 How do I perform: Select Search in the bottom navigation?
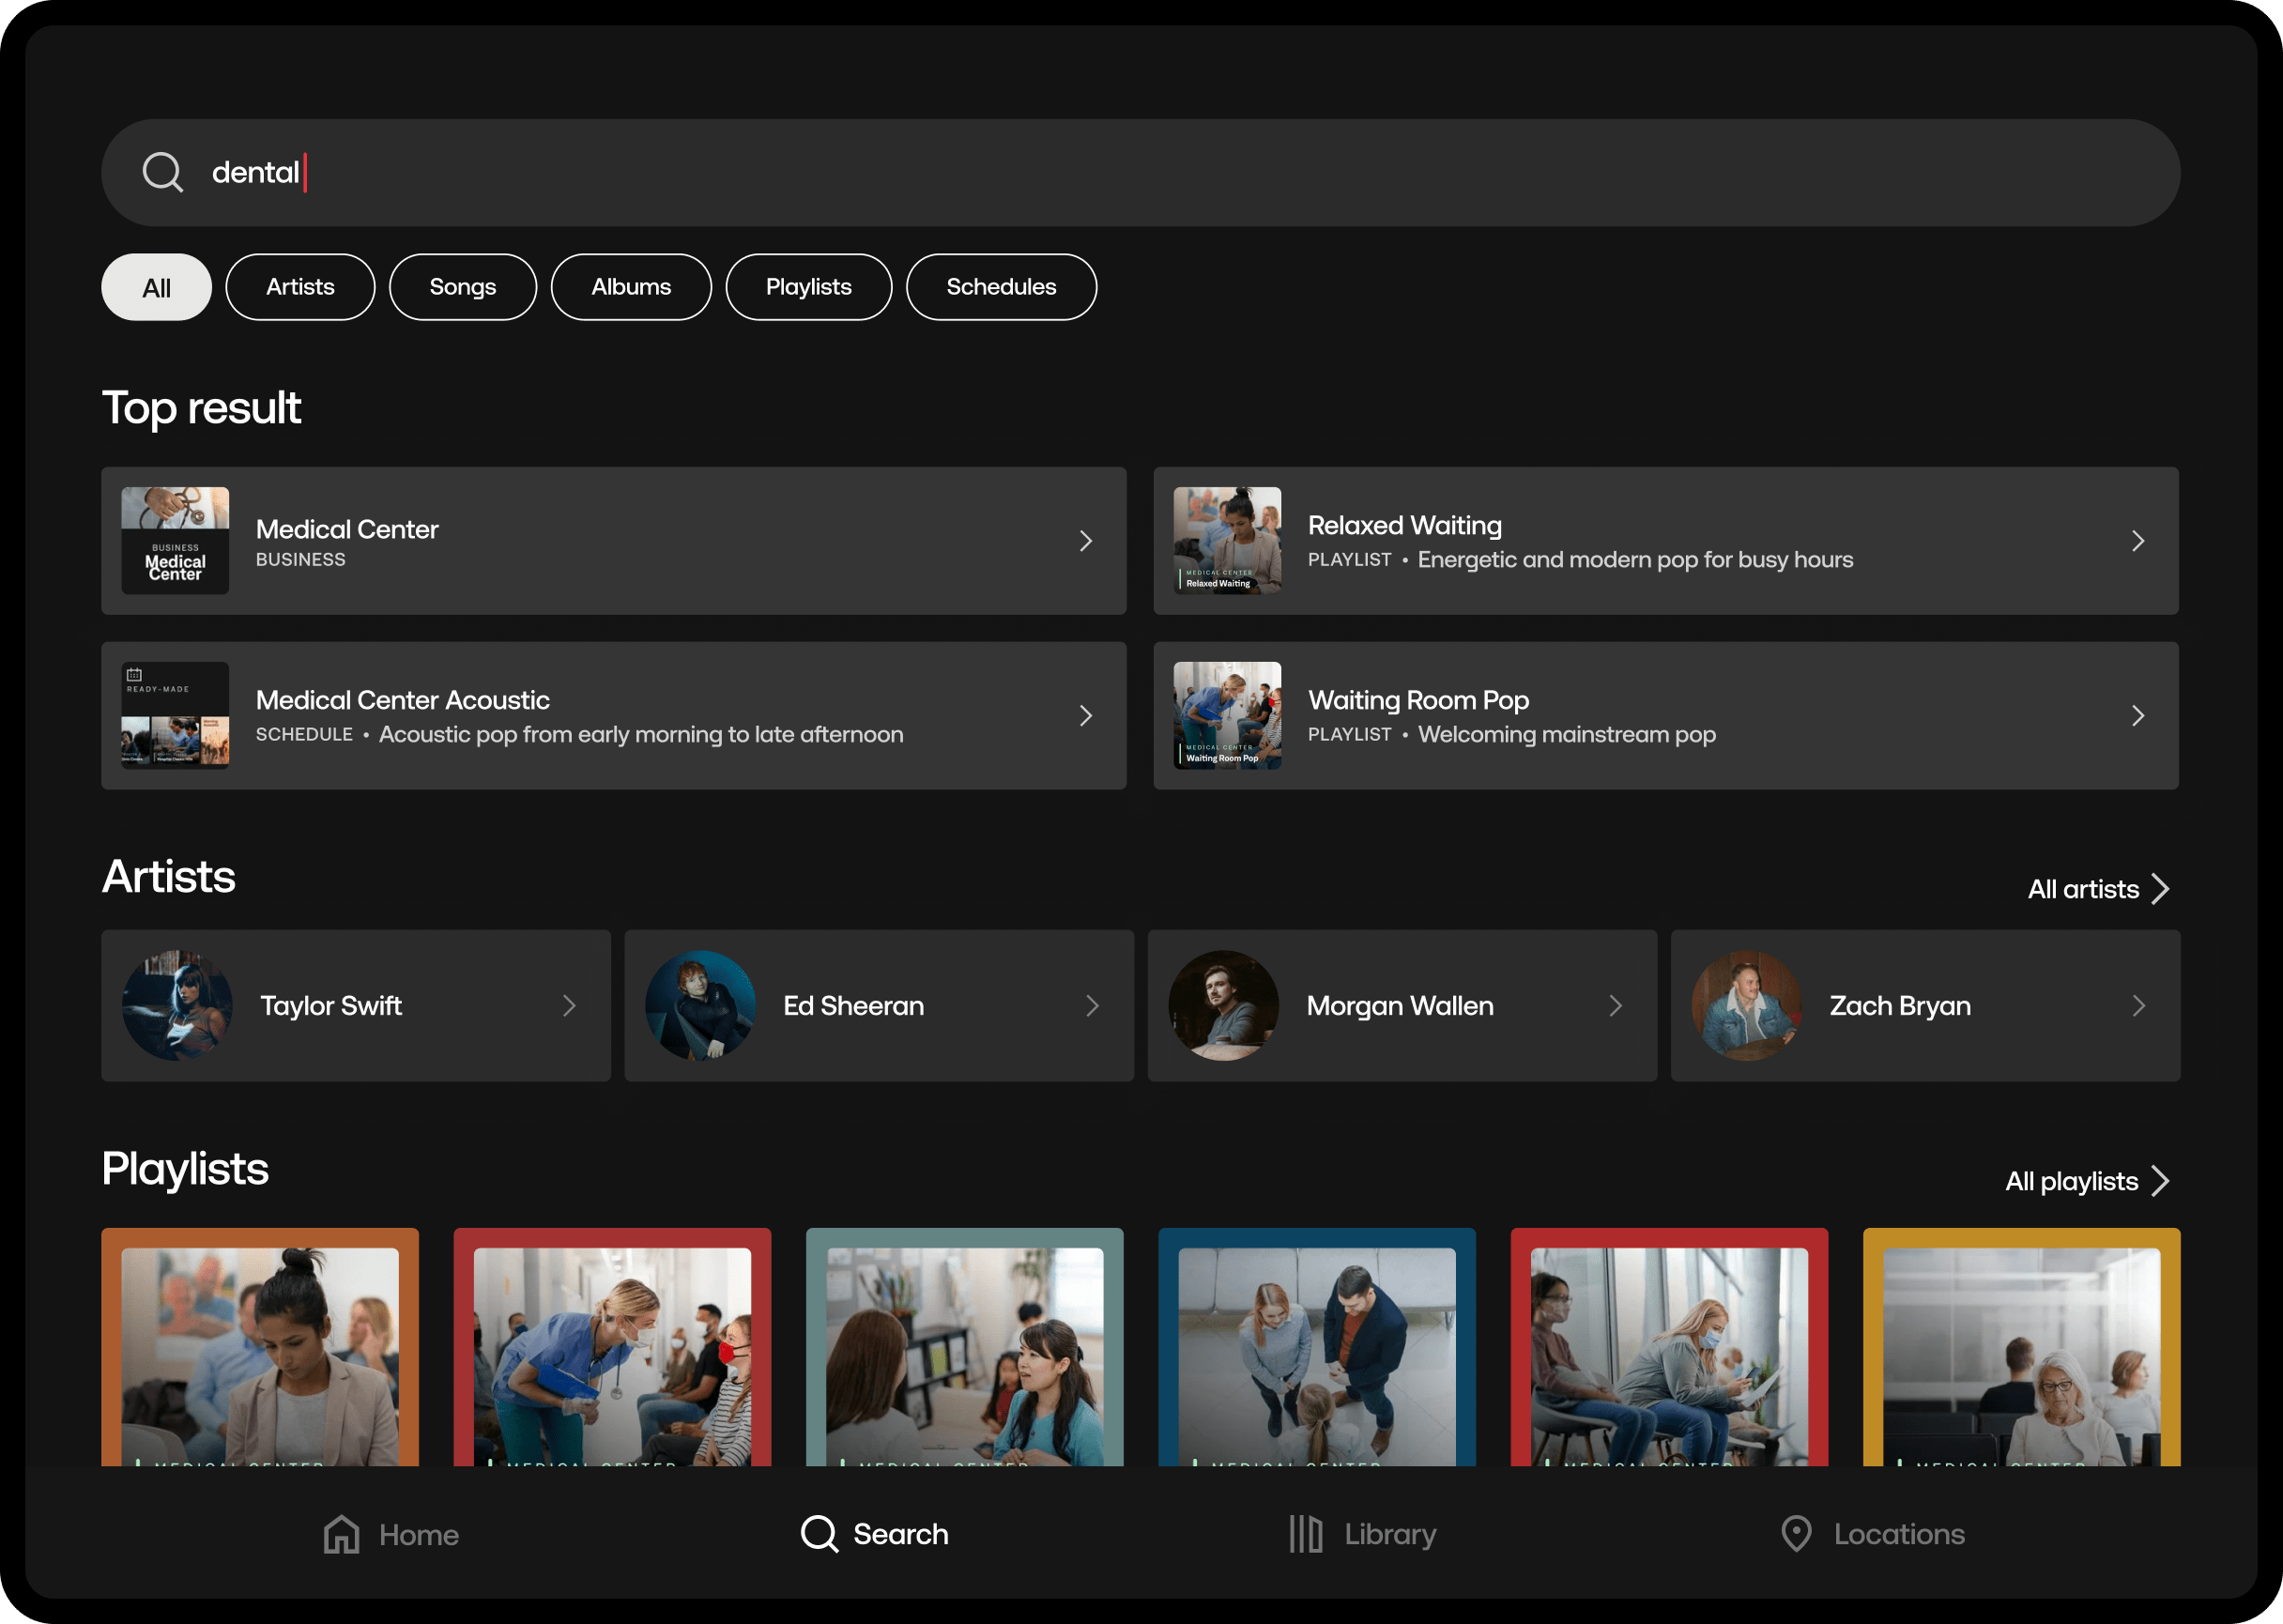[x=875, y=1533]
